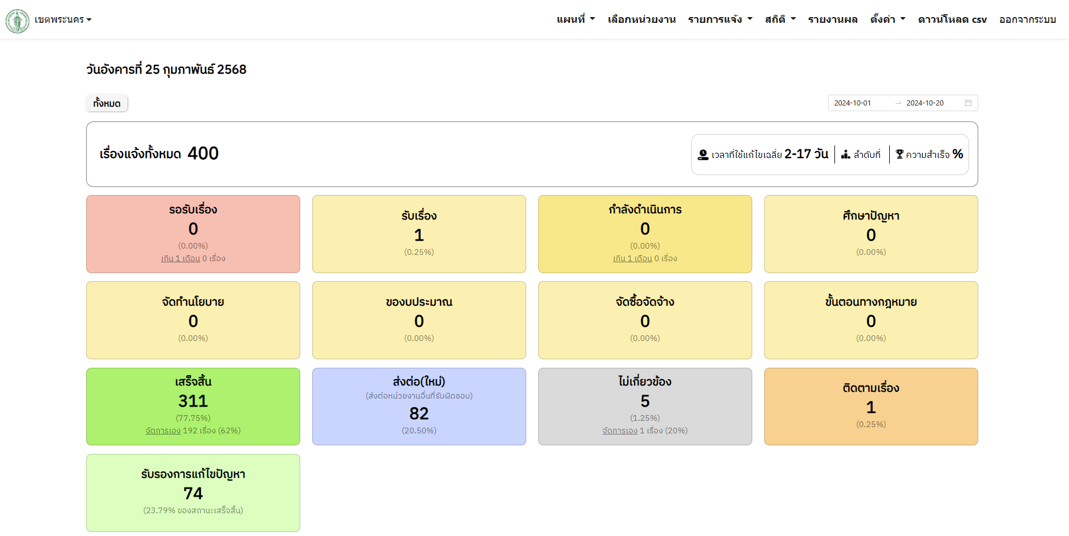Click the Bangkok district logo icon
This screenshot has width=1069, height=536.
pos(18,21)
